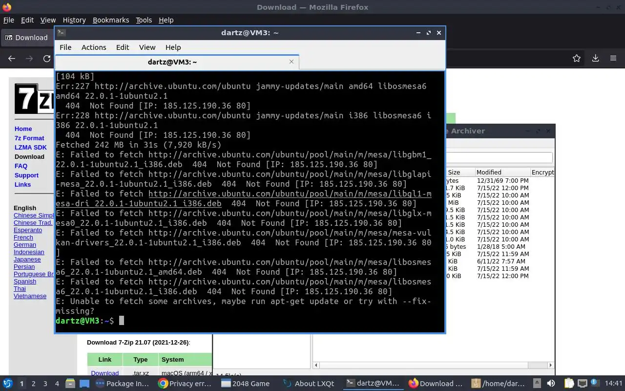Open Firefox History menu
This screenshot has height=391, width=625.
[74, 20]
